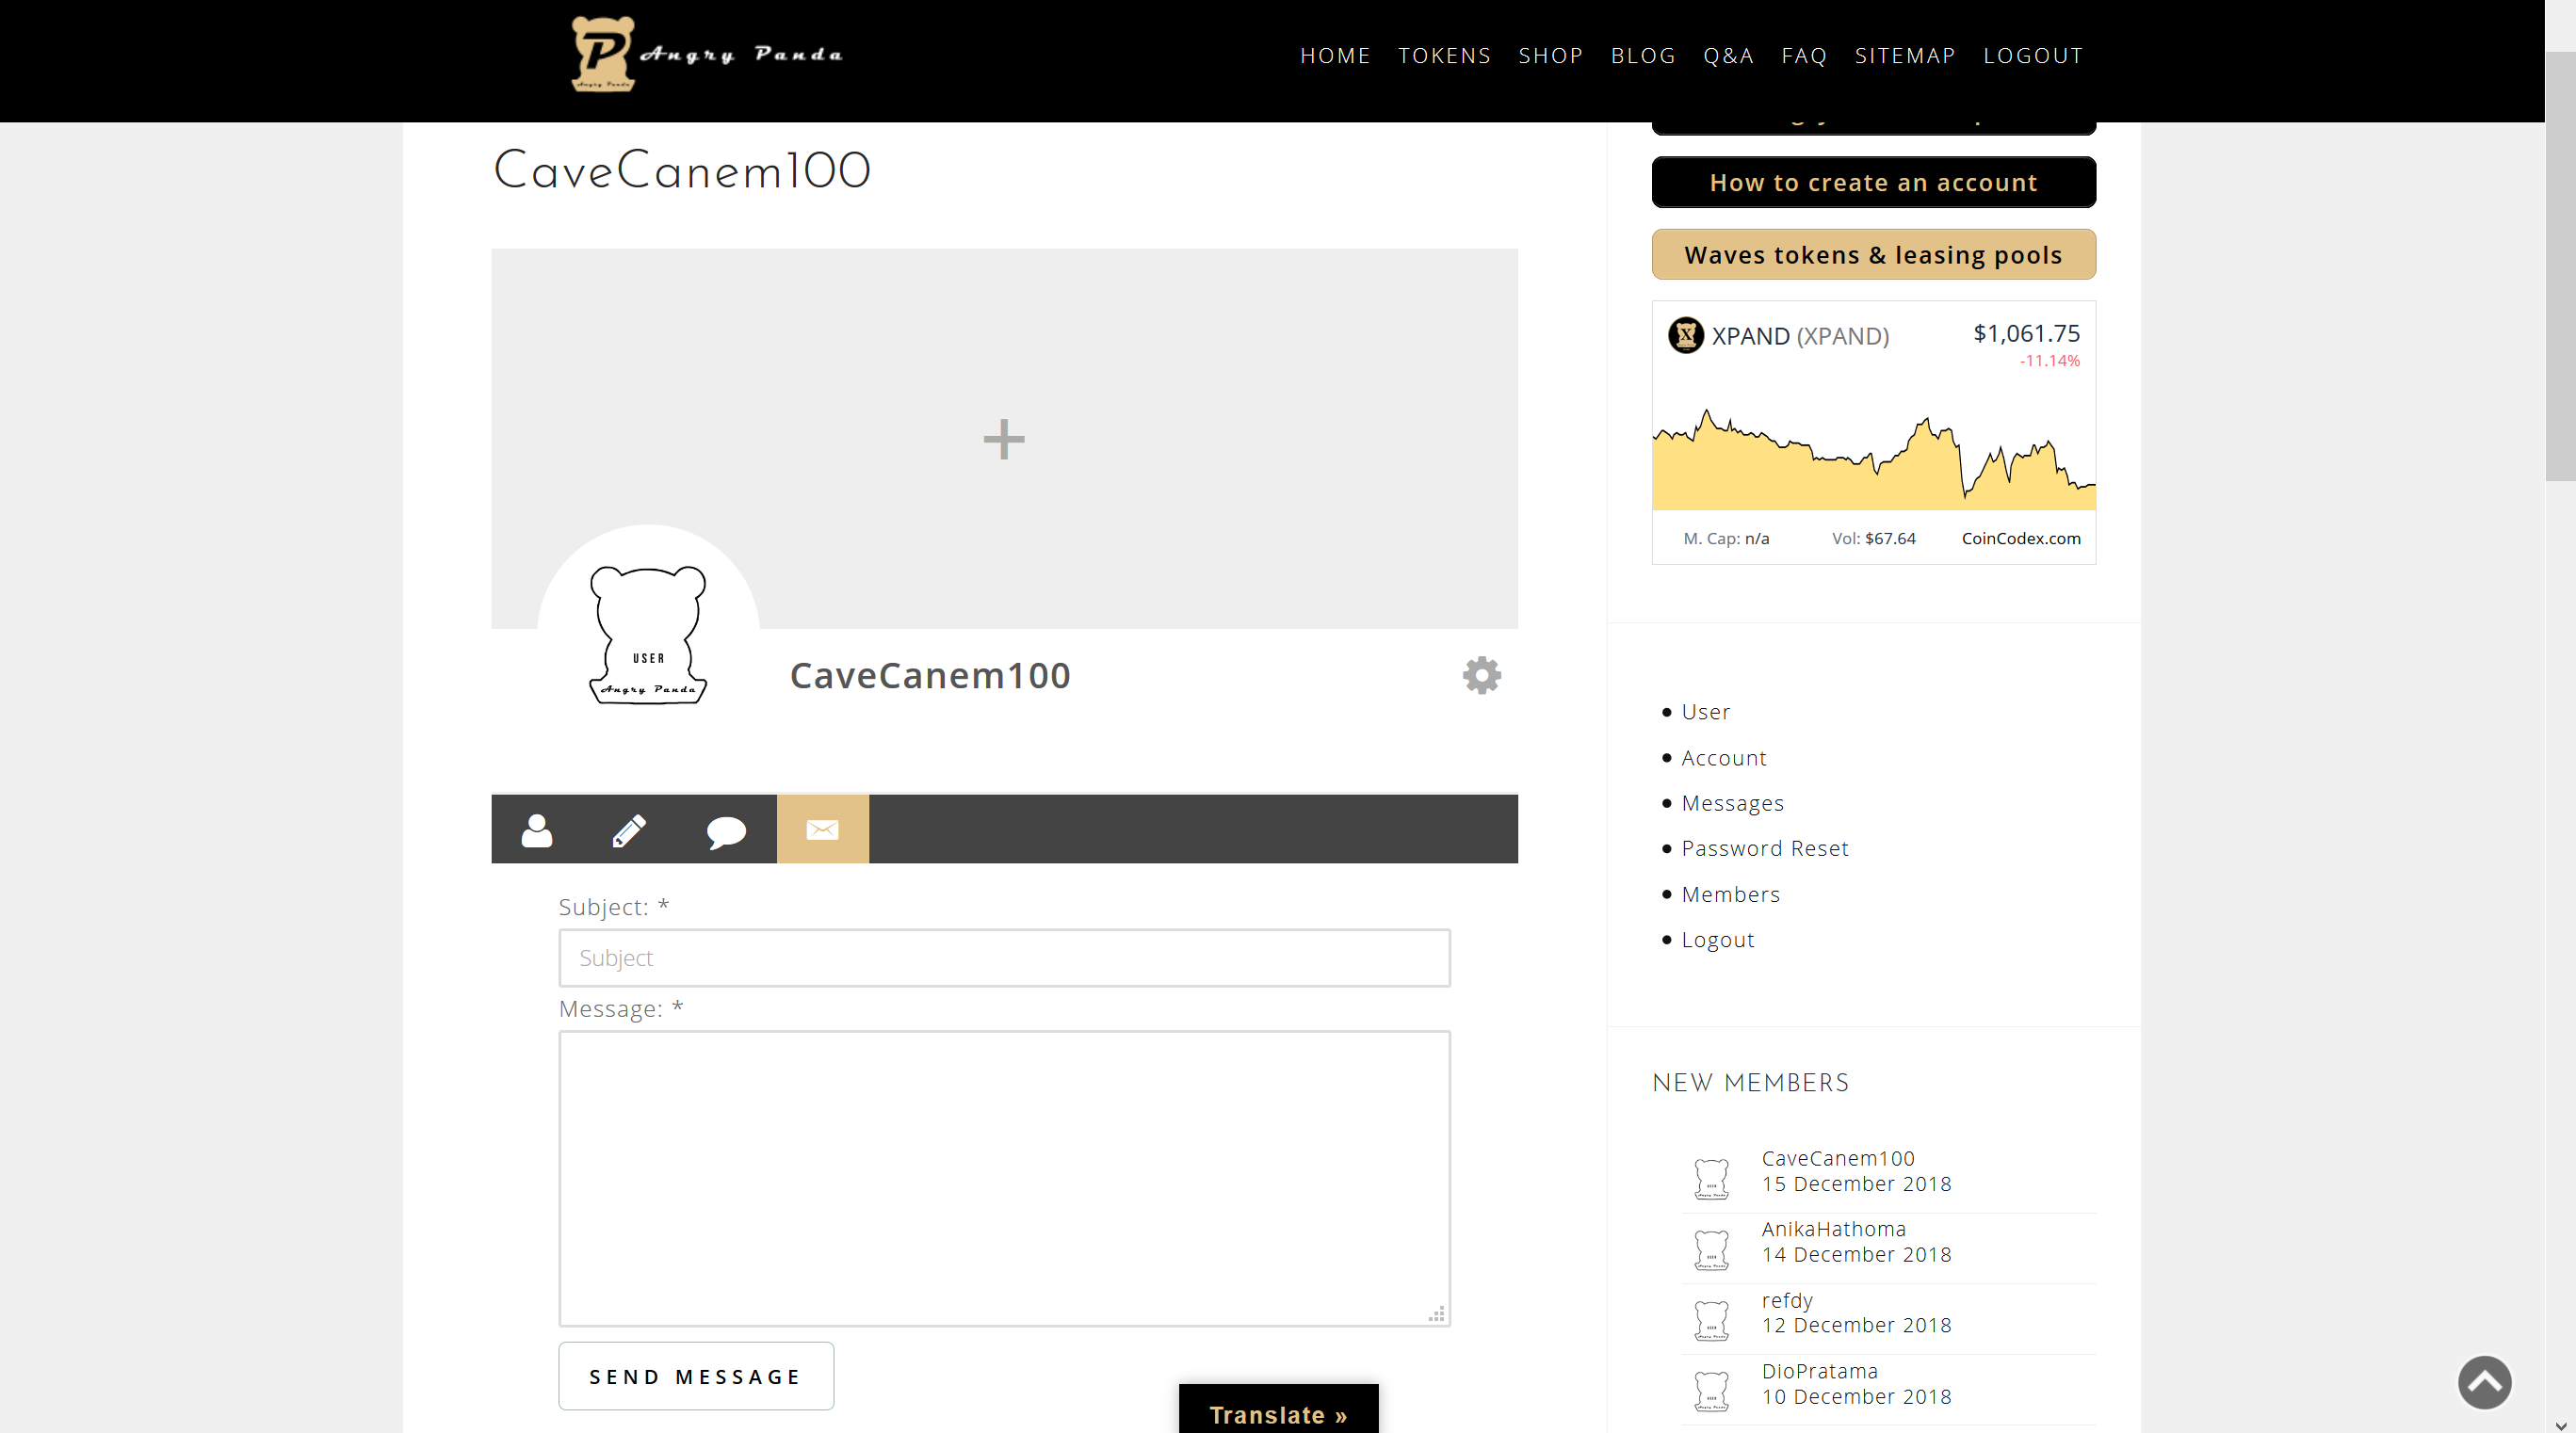Click the Send Message button

(x=695, y=1377)
